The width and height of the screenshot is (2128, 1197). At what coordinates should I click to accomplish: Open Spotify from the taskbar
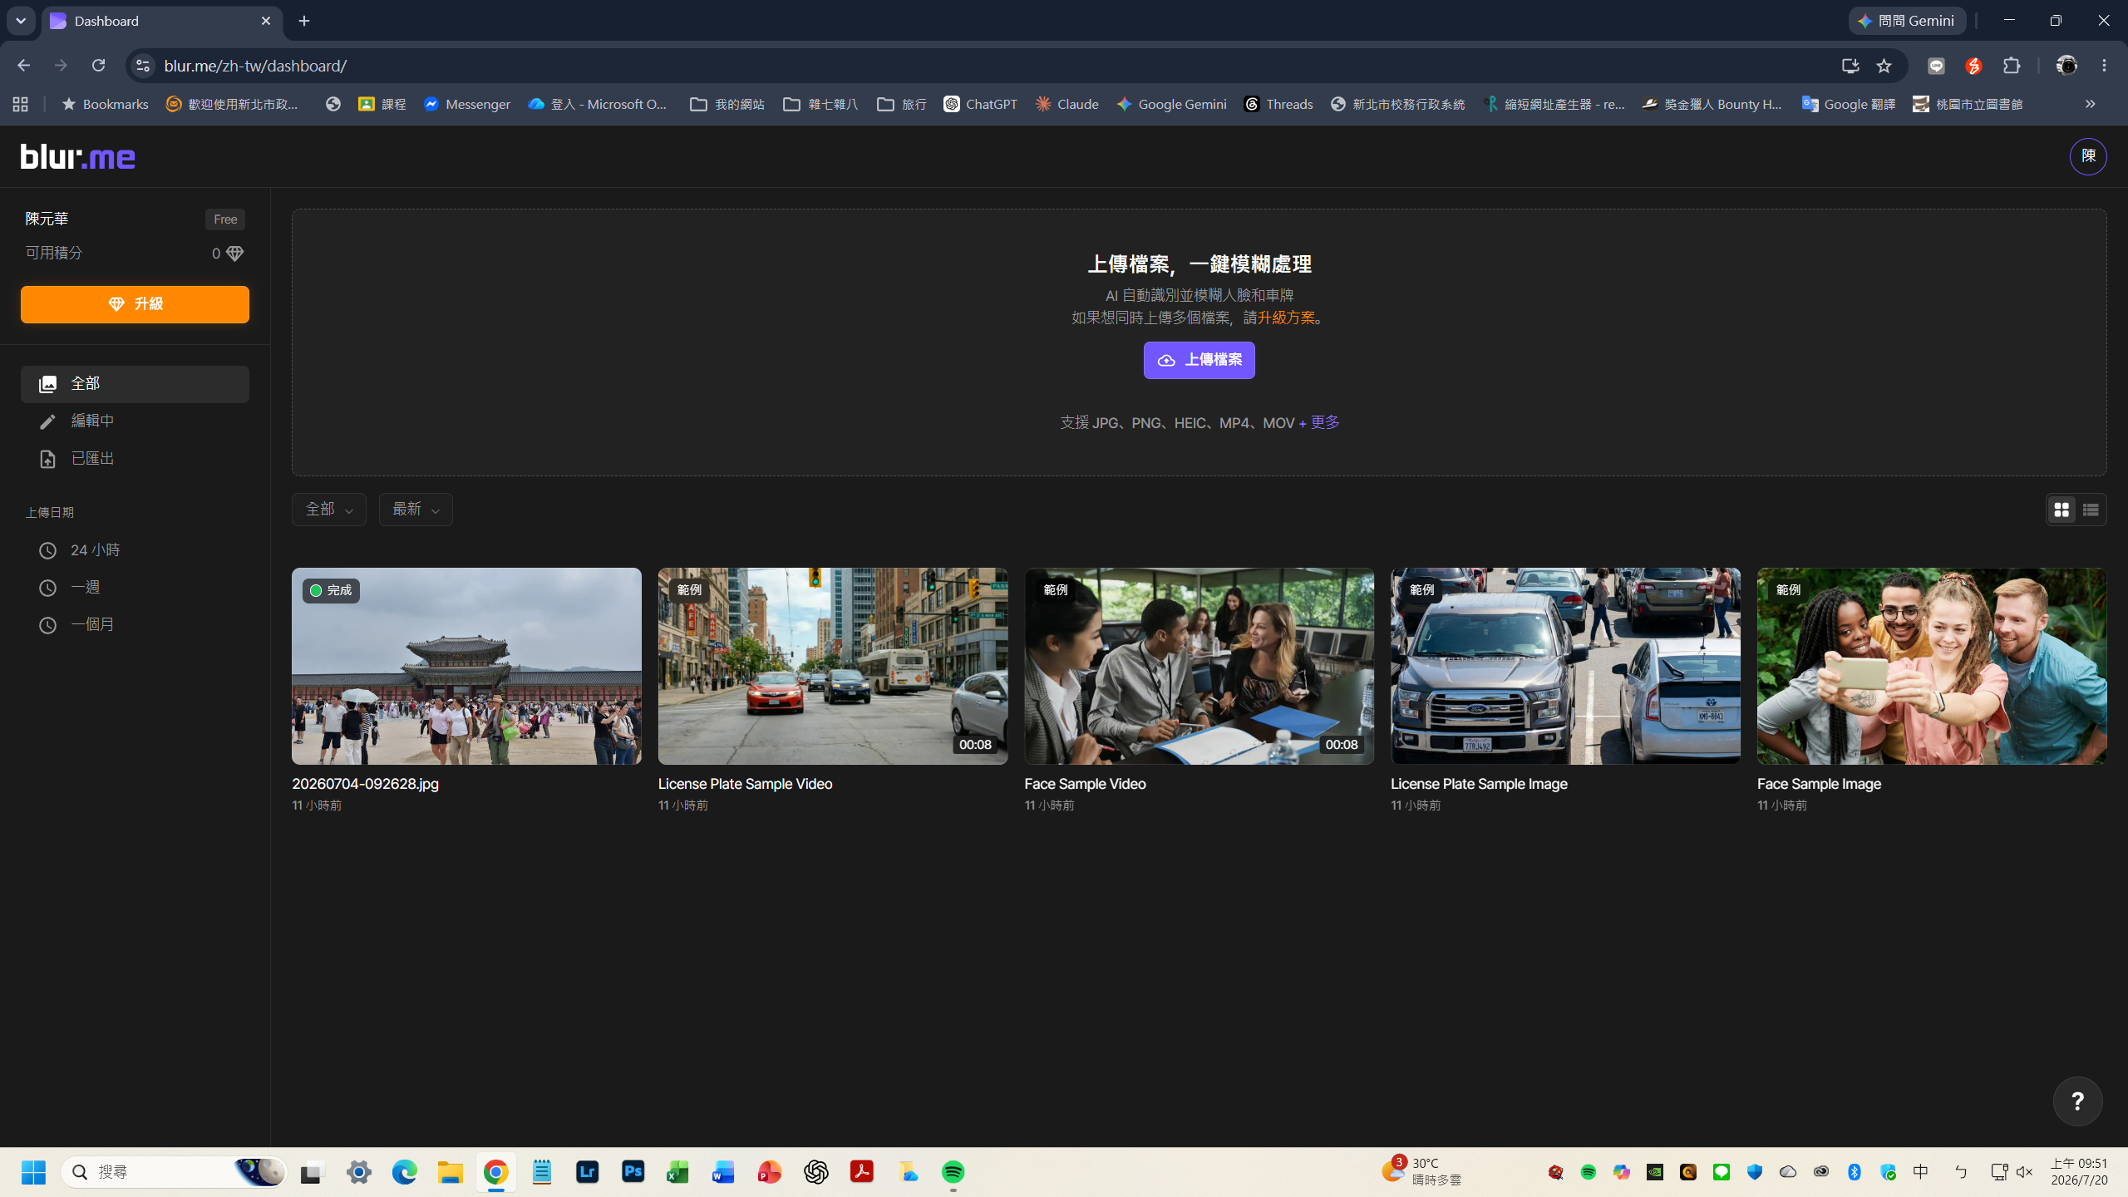(x=953, y=1172)
